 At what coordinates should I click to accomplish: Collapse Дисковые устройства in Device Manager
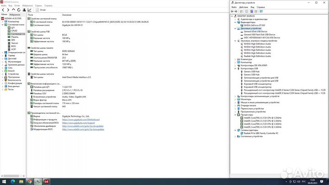[235, 28]
